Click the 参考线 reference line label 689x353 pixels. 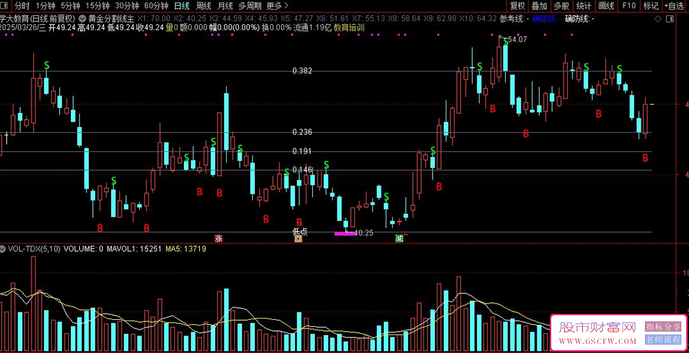coord(513,19)
